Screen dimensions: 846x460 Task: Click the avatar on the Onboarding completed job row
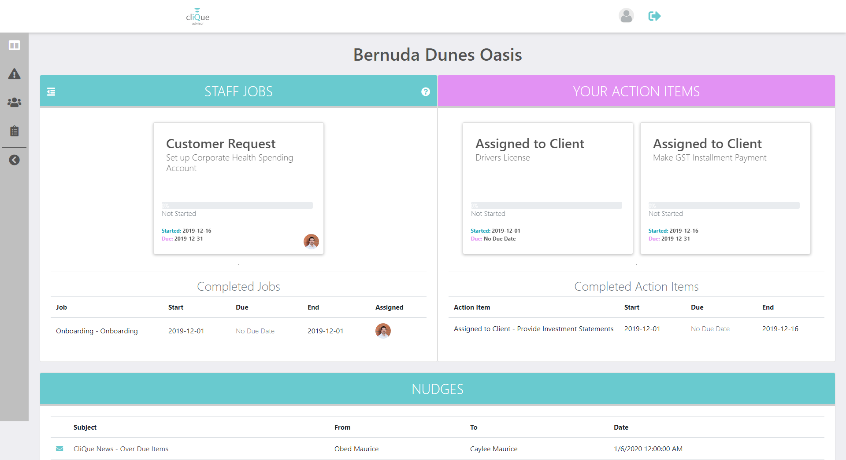[383, 331]
